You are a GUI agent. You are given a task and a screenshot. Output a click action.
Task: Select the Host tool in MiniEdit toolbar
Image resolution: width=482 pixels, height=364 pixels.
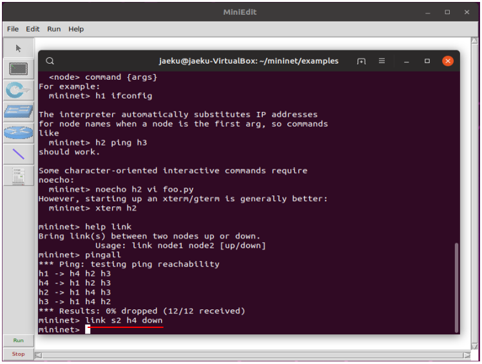coord(19,69)
